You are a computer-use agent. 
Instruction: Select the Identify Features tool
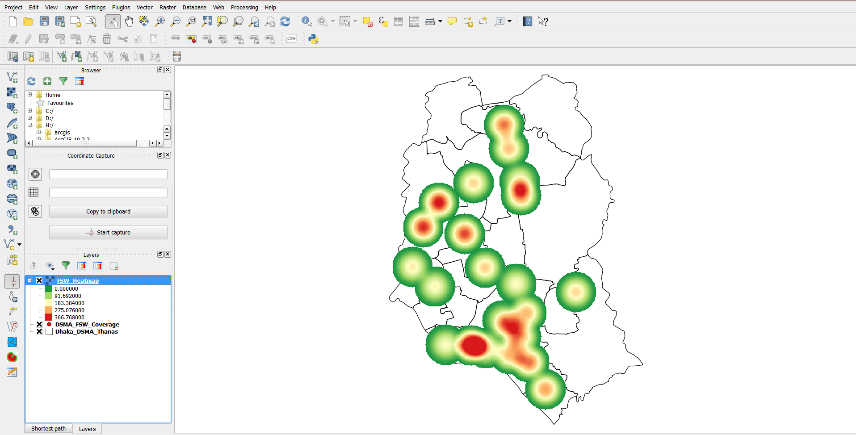pyautogui.click(x=307, y=21)
